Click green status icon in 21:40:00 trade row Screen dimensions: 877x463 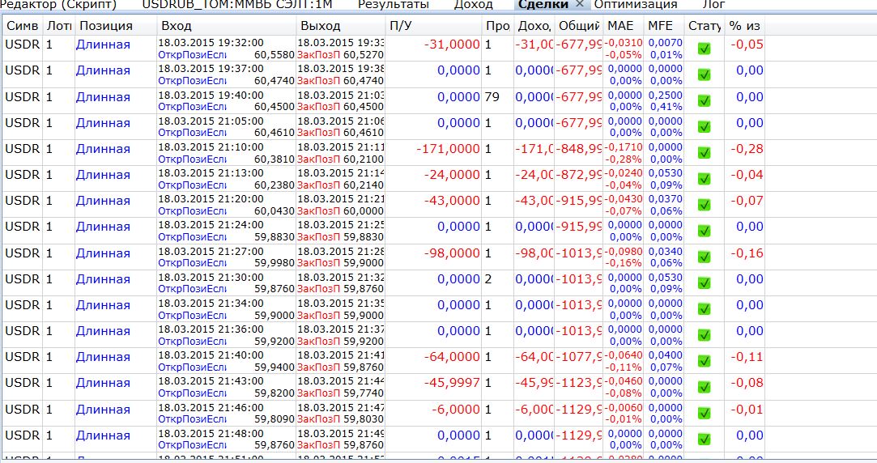705,361
